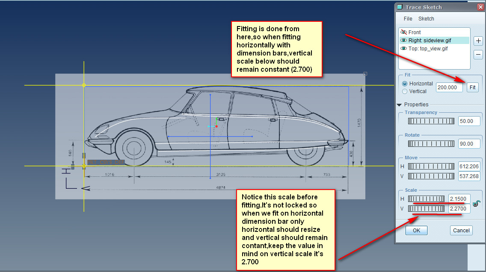Click the fit value field showing 200.000
Image resolution: width=486 pixels, height=272 pixels.
pos(449,87)
